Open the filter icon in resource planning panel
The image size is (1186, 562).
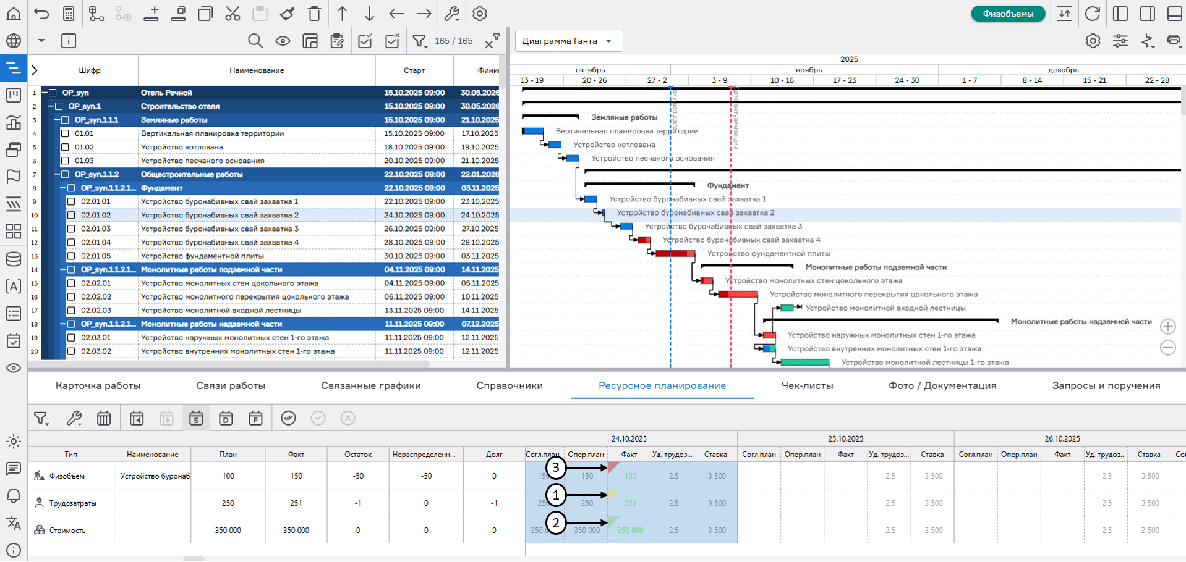(41, 418)
